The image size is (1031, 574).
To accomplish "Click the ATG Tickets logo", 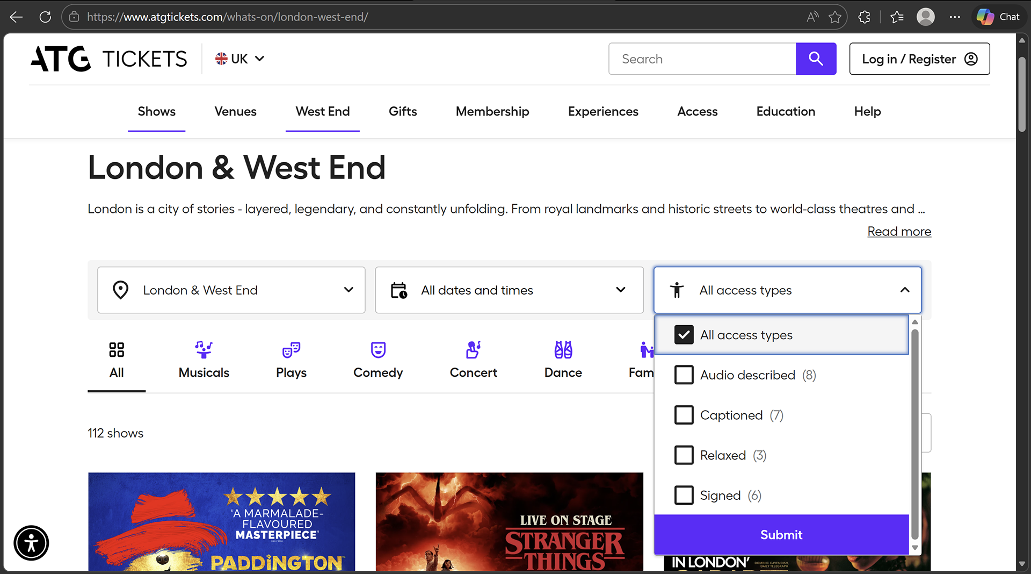I will coord(109,59).
